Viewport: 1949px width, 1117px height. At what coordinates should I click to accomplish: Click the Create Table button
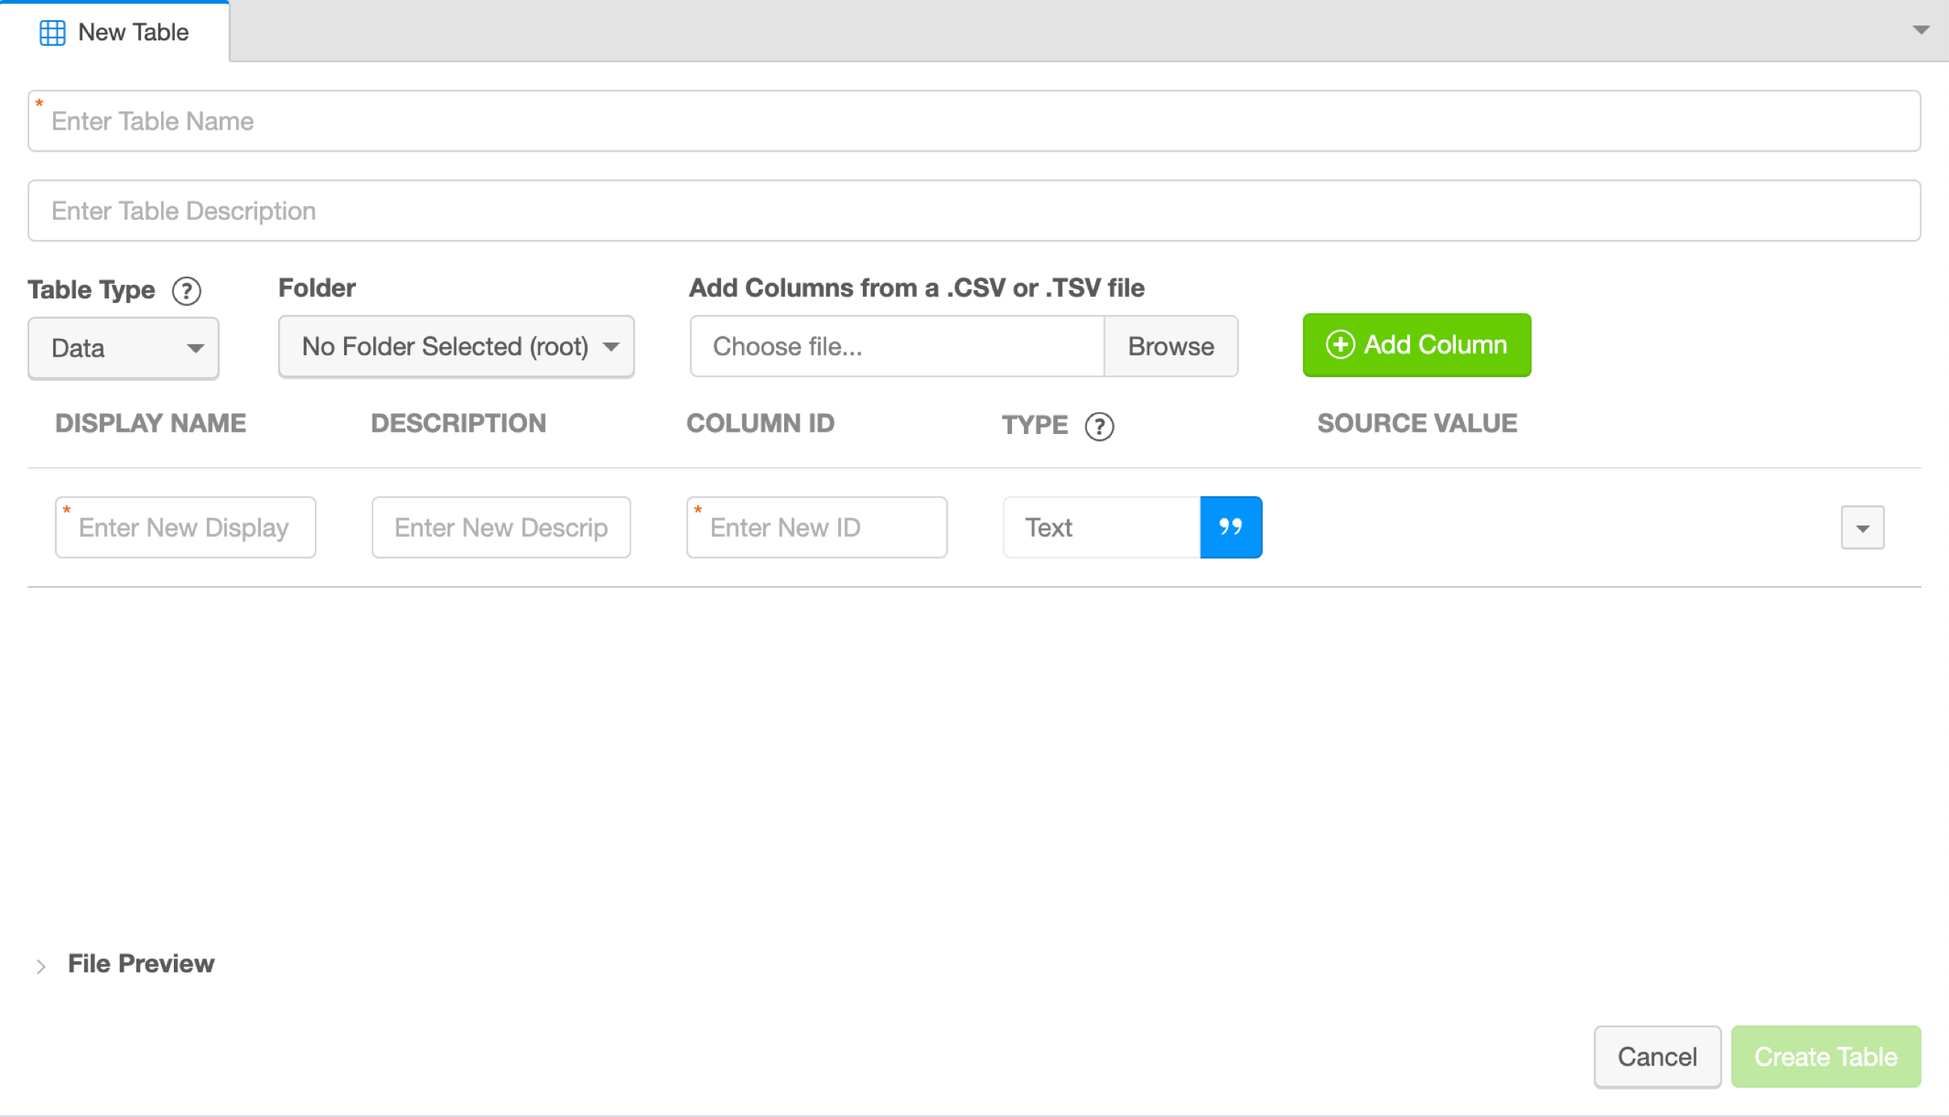coord(1825,1056)
